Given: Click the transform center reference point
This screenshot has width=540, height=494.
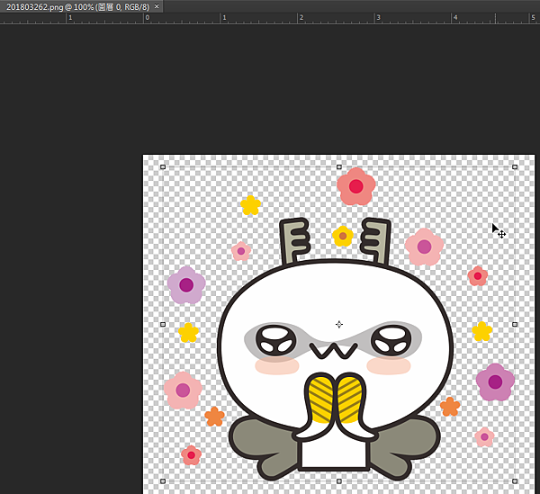Looking at the screenshot, I should tap(339, 324).
